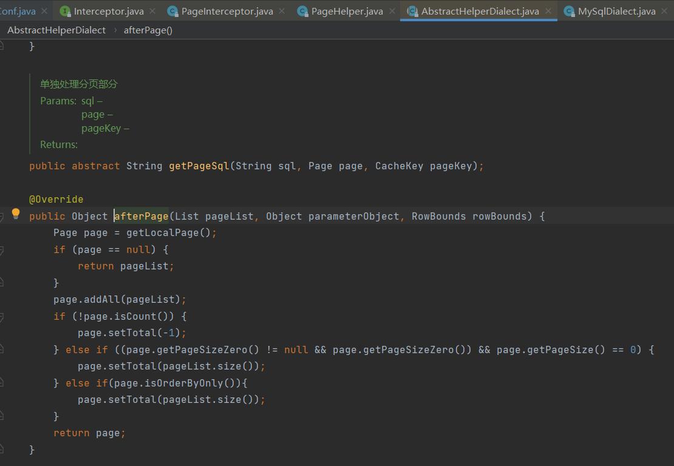Click the getPageSql method name
Viewport: 674px width, 466px height.
point(199,166)
